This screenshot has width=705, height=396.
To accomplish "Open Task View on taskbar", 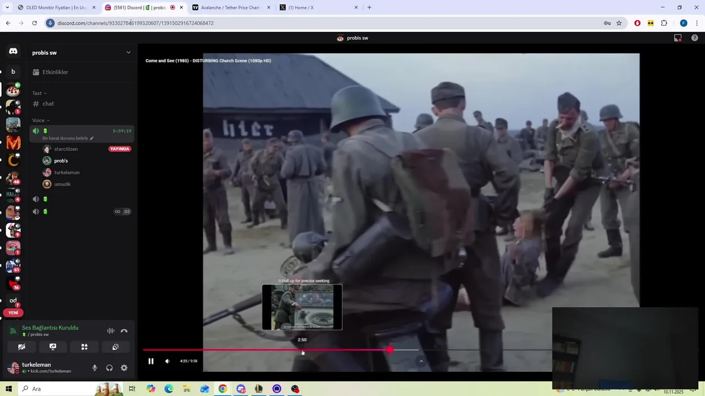I will coord(132,389).
